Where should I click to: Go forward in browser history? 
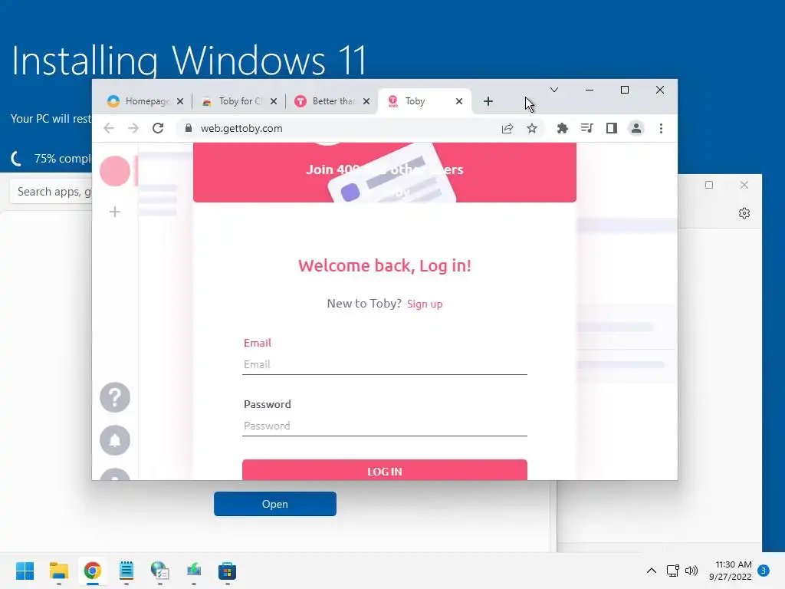pos(133,129)
